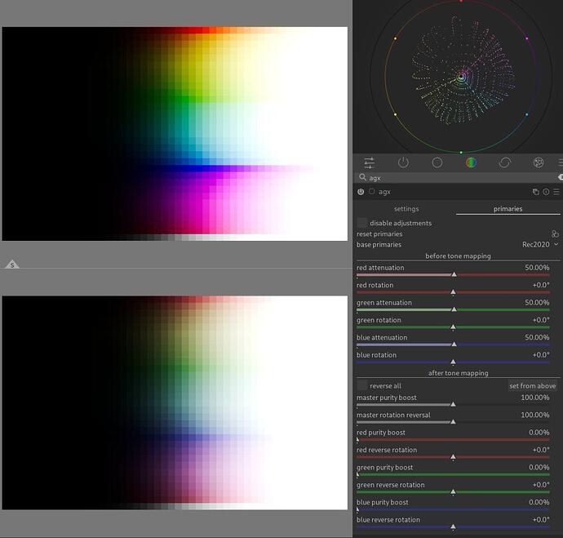Select the primaries tab
Viewport: 563px width, 538px height.
[x=508, y=209]
